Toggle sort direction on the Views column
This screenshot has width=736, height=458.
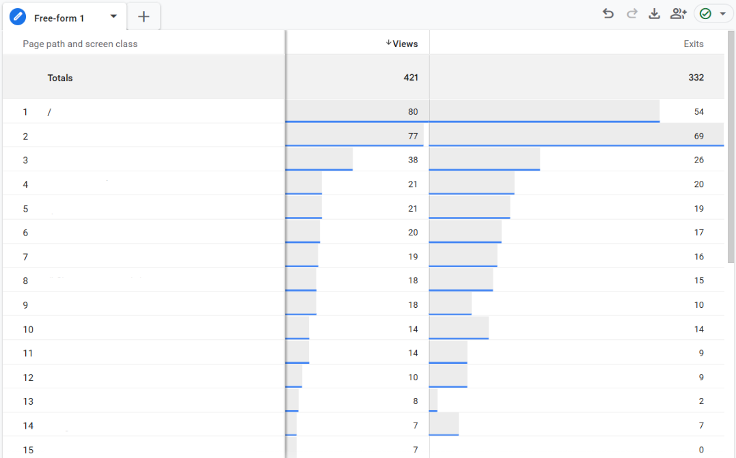click(404, 44)
